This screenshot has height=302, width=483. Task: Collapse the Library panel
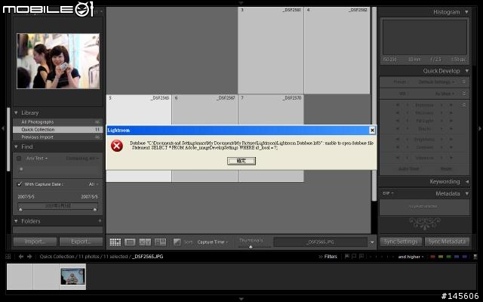pyautogui.click(x=16, y=112)
